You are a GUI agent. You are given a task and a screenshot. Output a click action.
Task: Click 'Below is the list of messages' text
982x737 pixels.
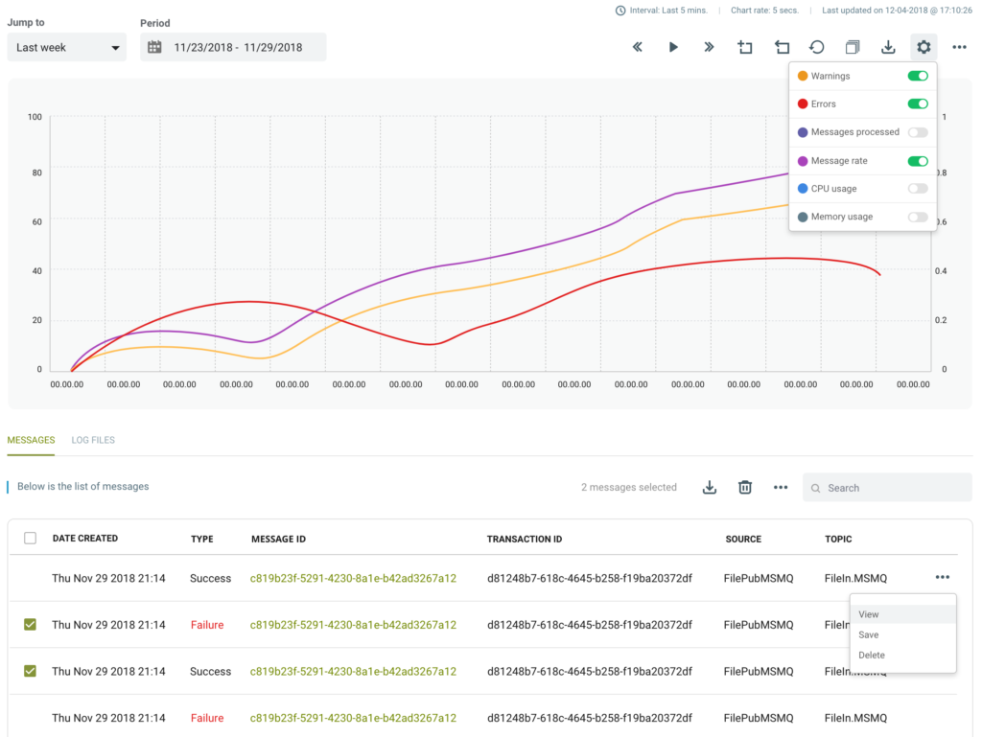[82, 486]
